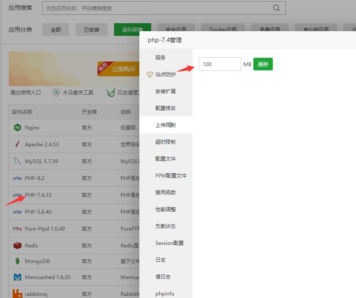Open the Session配置 menu item
This screenshot has height=298, width=356.
[166, 243]
